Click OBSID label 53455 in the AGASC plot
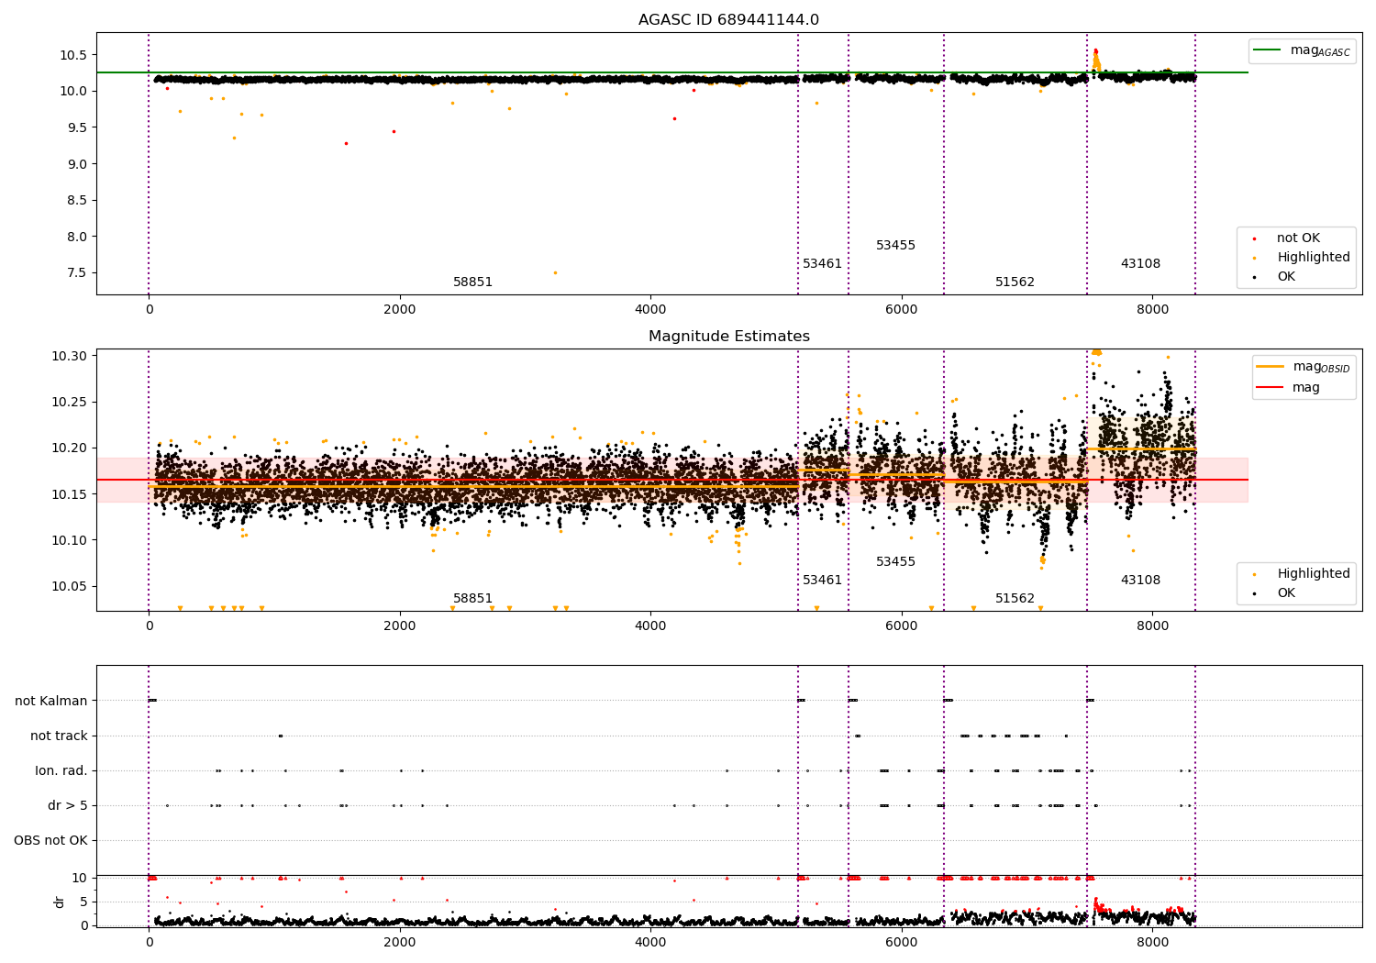The height and width of the screenshot is (963, 1376). click(895, 246)
